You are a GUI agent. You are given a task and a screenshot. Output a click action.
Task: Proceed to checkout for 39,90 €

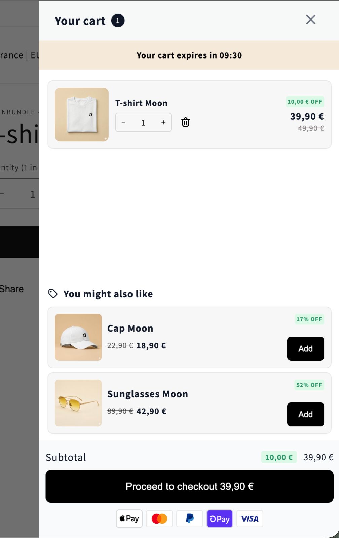pyautogui.click(x=189, y=486)
